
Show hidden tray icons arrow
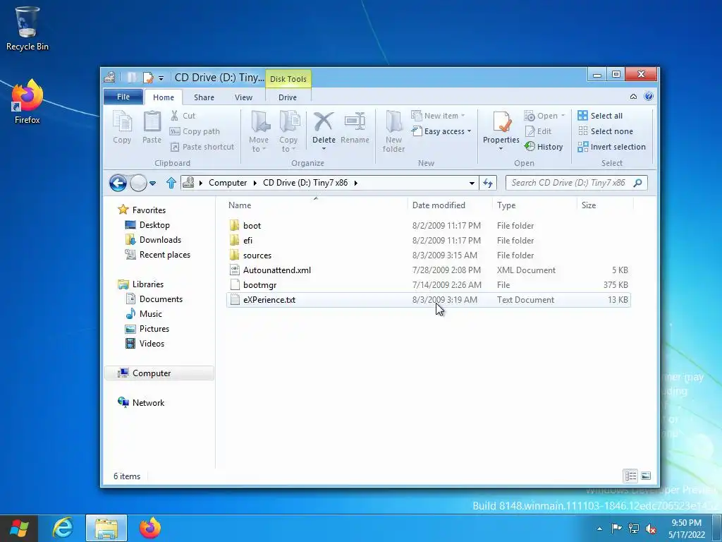coord(599,529)
